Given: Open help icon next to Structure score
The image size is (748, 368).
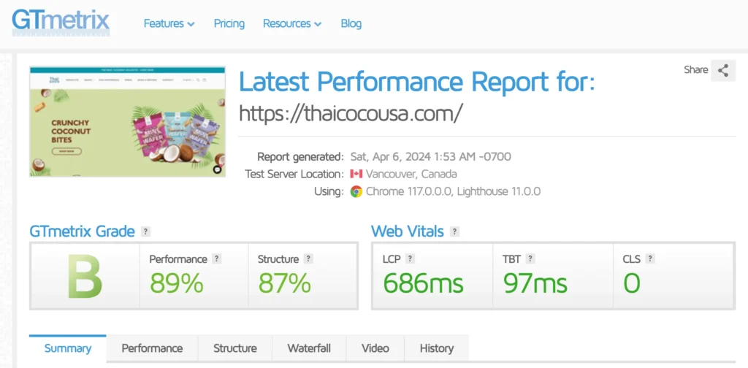Looking at the screenshot, I should click(308, 259).
